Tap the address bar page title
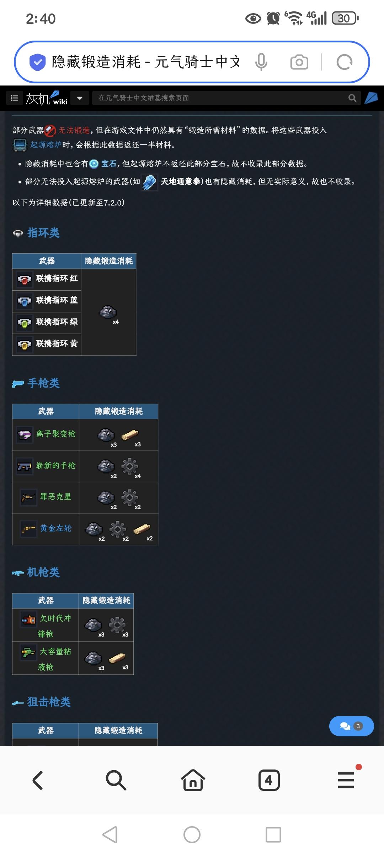 (x=146, y=62)
